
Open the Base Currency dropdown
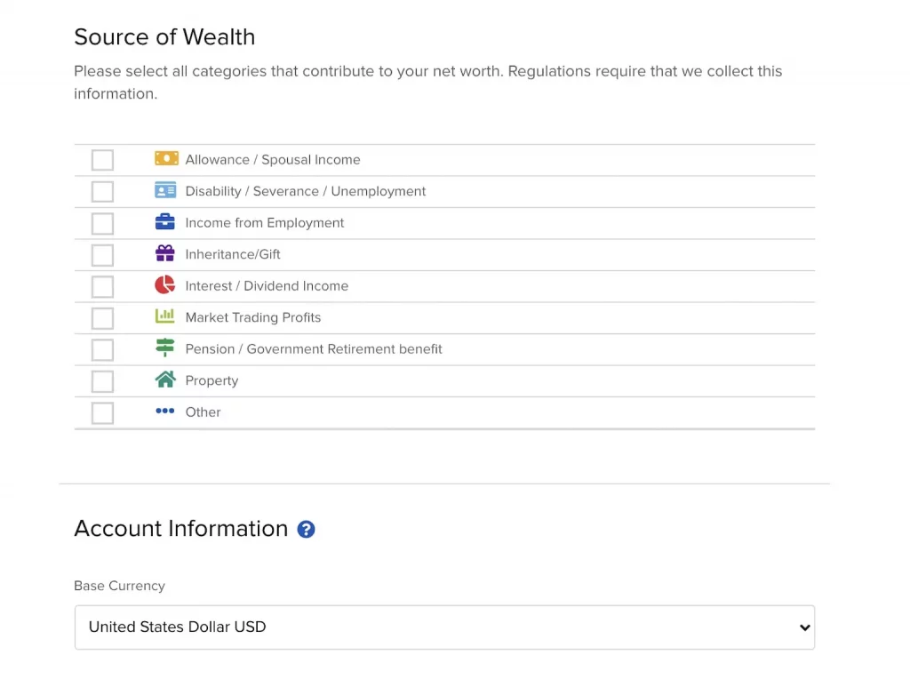444,627
